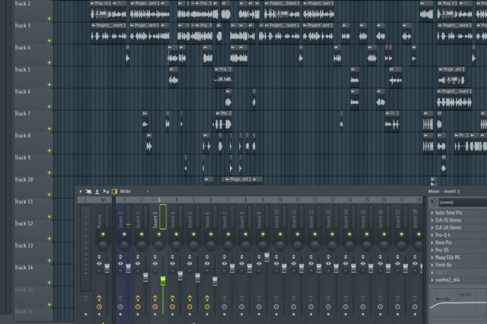Expand the CLA-76 Stereo slot arrow
The width and height of the screenshot is (487, 324).
tap(432, 220)
